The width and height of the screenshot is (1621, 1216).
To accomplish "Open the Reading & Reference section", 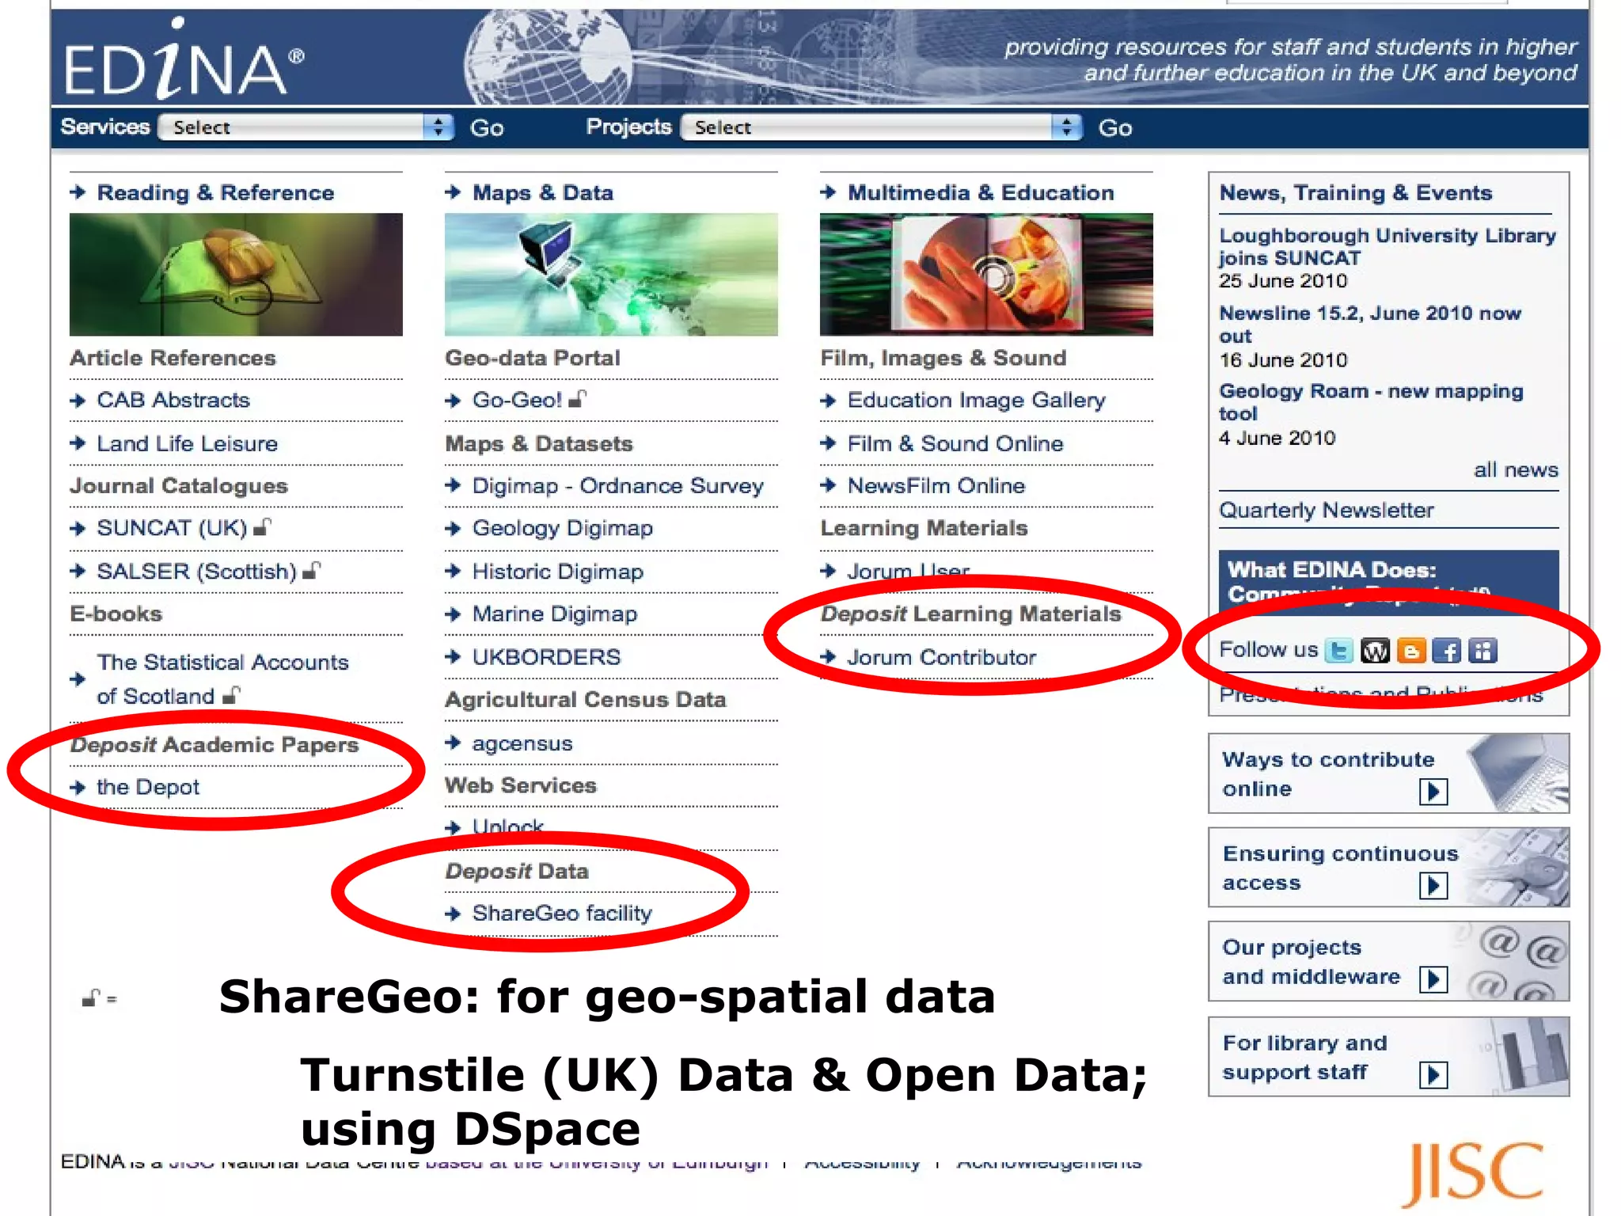I will tap(215, 192).
